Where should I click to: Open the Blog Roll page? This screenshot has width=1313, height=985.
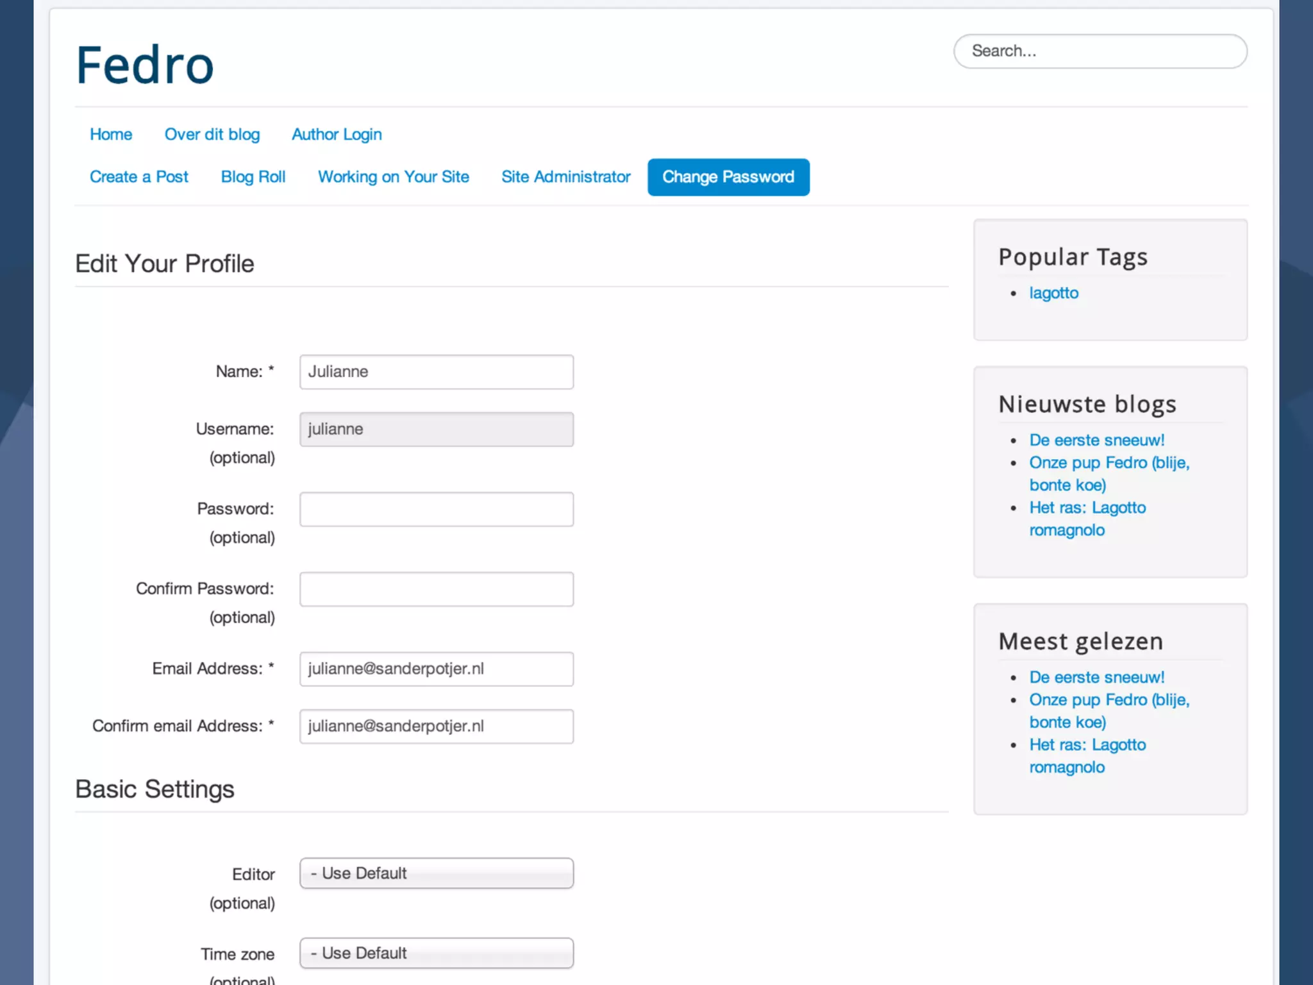point(253,177)
